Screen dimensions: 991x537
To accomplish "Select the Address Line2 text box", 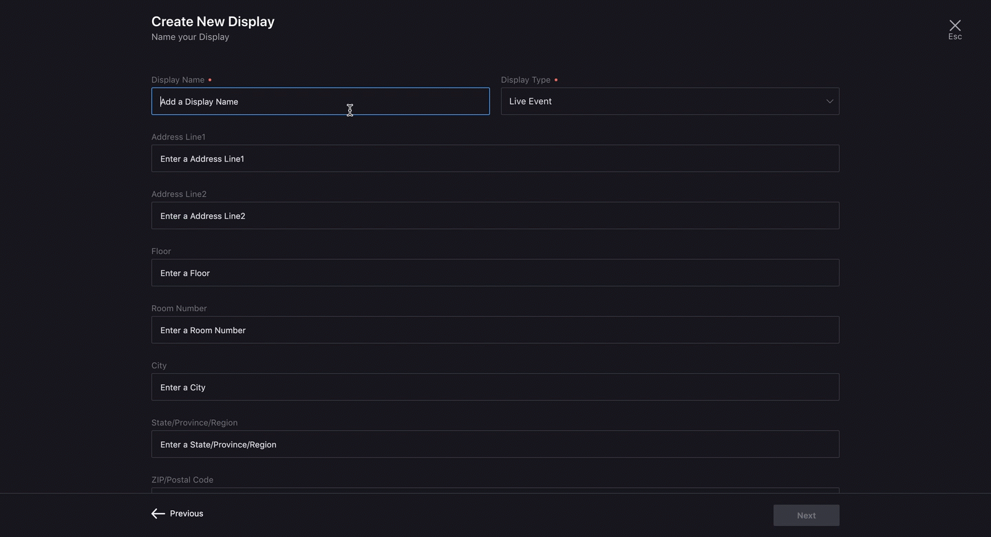I will [x=495, y=215].
